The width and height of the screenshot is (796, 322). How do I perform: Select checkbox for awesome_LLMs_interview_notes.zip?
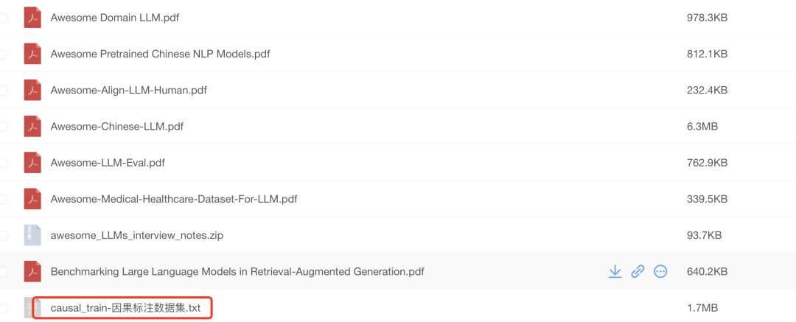[3, 235]
